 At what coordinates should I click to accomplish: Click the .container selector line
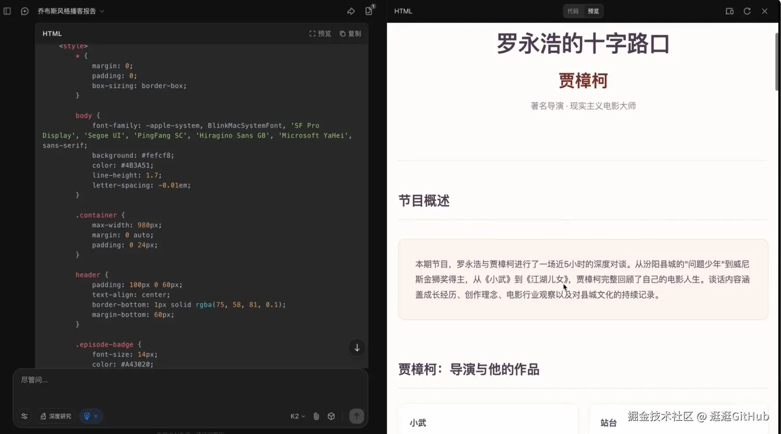tap(100, 215)
